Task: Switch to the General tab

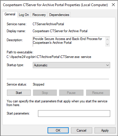Action: [x=10, y=14]
